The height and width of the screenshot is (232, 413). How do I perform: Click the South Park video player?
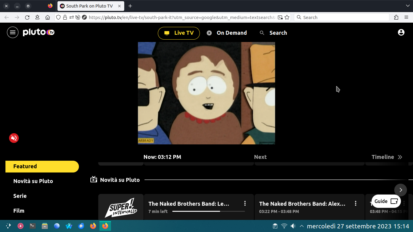tap(207, 93)
